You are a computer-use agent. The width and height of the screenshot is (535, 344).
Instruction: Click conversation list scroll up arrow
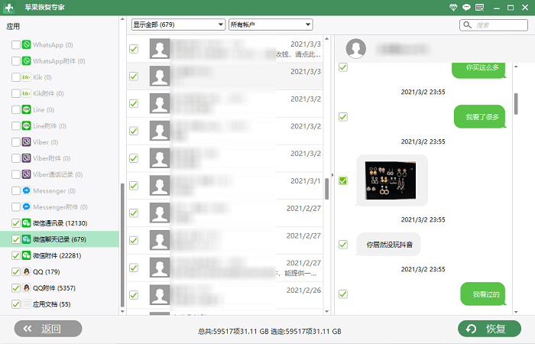pyautogui.click(x=326, y=39)
